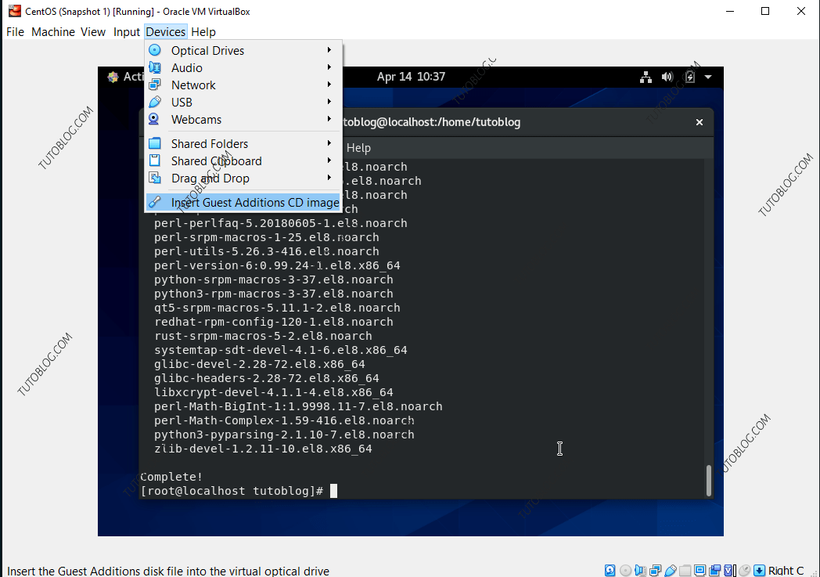
Task: Expand the Drag and Drop submenu arrow
Action: [329, 178]
